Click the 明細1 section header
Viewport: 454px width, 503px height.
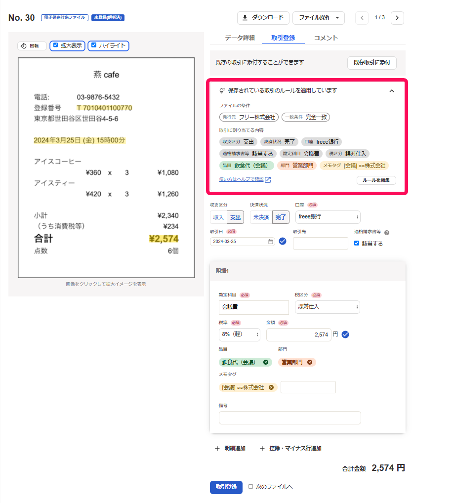click(x=308, y=271)
